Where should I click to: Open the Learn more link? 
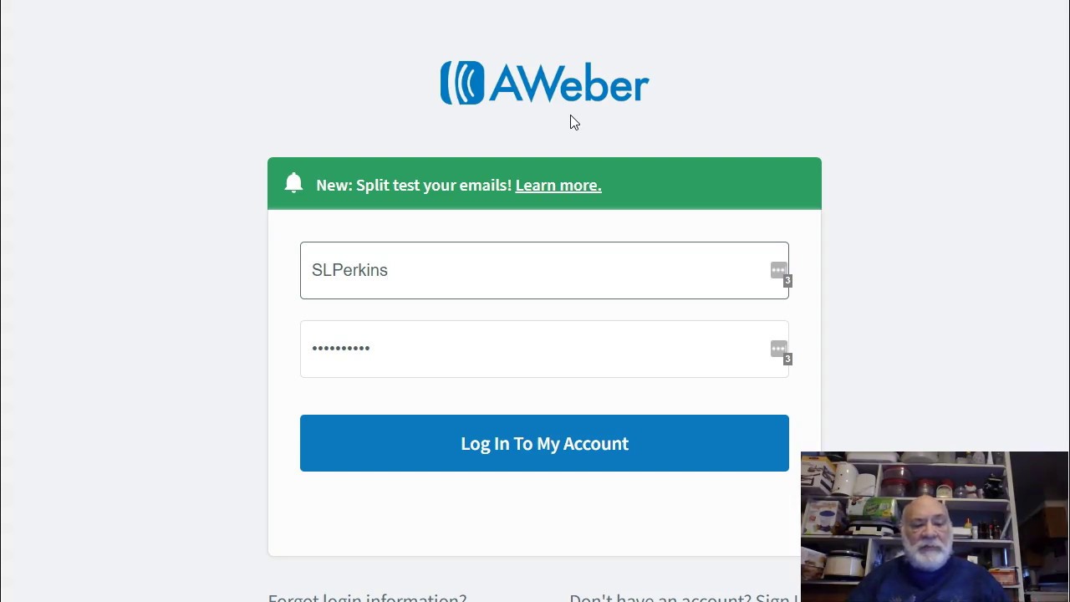[x=558, y=185]
